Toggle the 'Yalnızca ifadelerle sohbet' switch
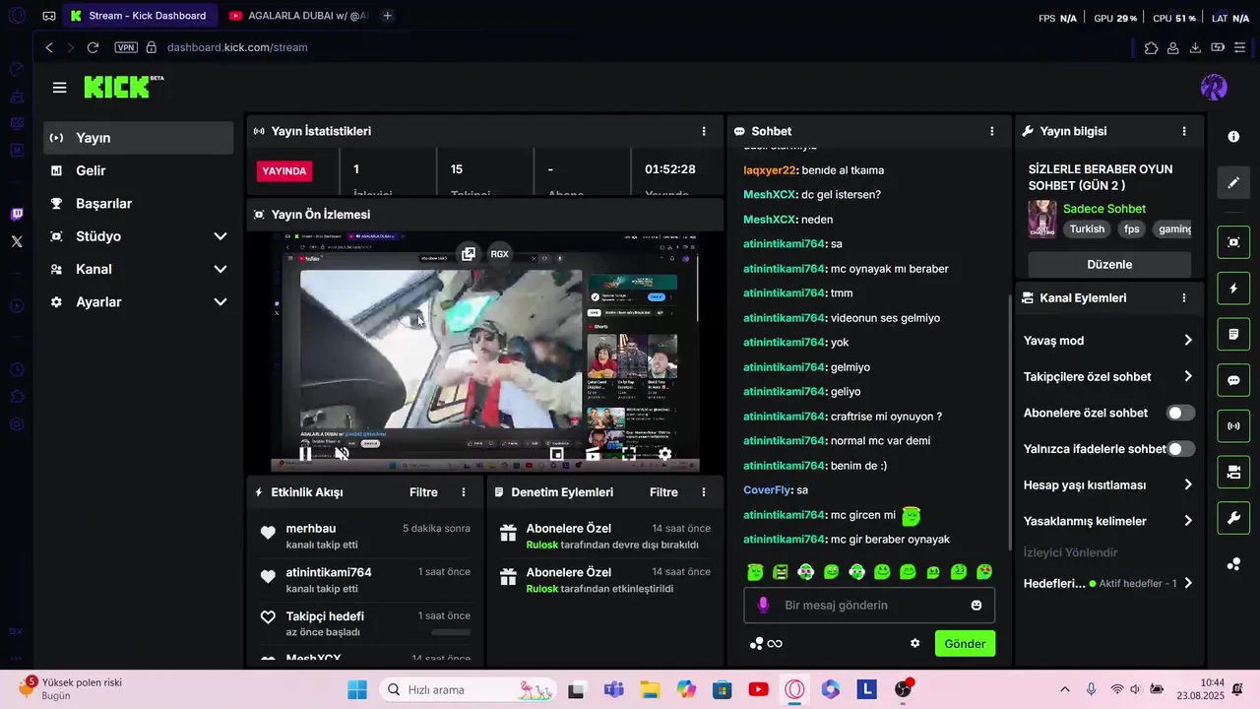 point(1180,449)
